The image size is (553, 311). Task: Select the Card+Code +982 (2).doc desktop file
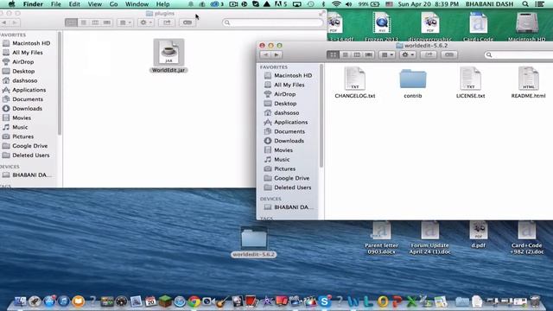527,238
